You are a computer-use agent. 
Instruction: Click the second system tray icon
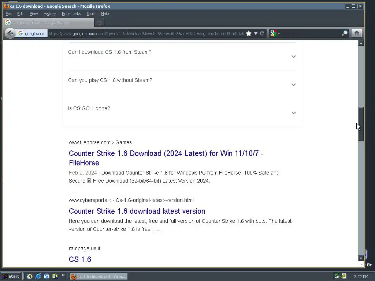click(x=344, y=276)
